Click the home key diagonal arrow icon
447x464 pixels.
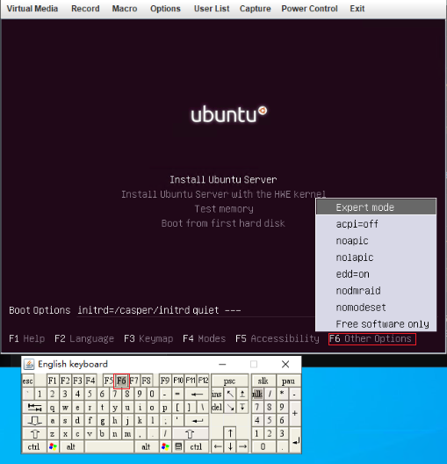[x=230, y=394]
